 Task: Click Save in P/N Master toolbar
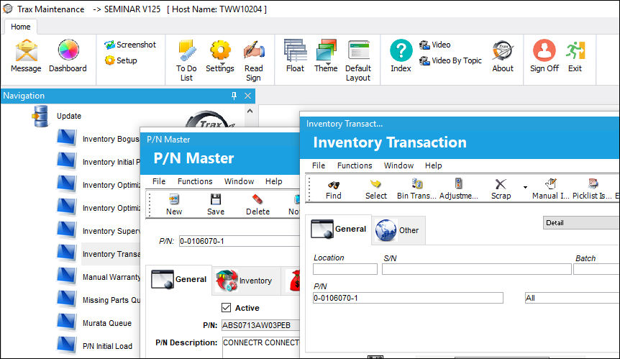[x=216, y=205]
